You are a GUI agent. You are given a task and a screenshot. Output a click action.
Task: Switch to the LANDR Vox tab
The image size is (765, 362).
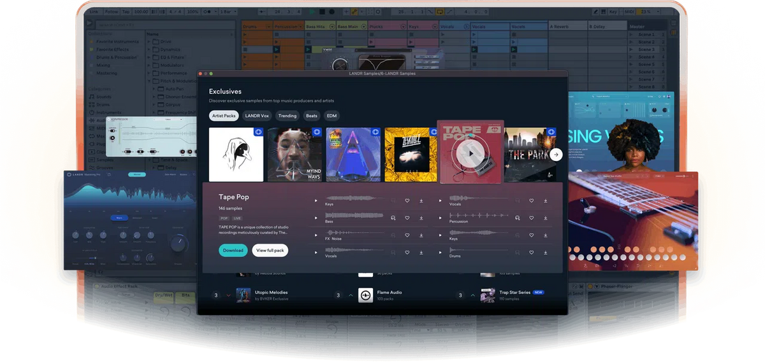258,116
